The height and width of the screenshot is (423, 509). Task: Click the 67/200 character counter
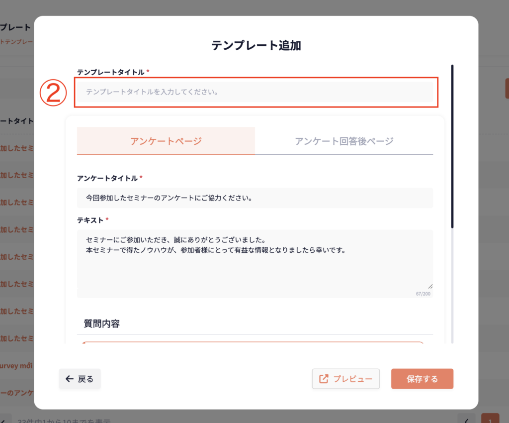coord(423,294)
